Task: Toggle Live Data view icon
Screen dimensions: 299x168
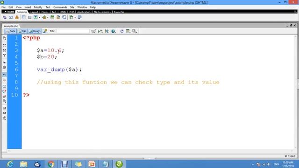Action: coord(45,31)
